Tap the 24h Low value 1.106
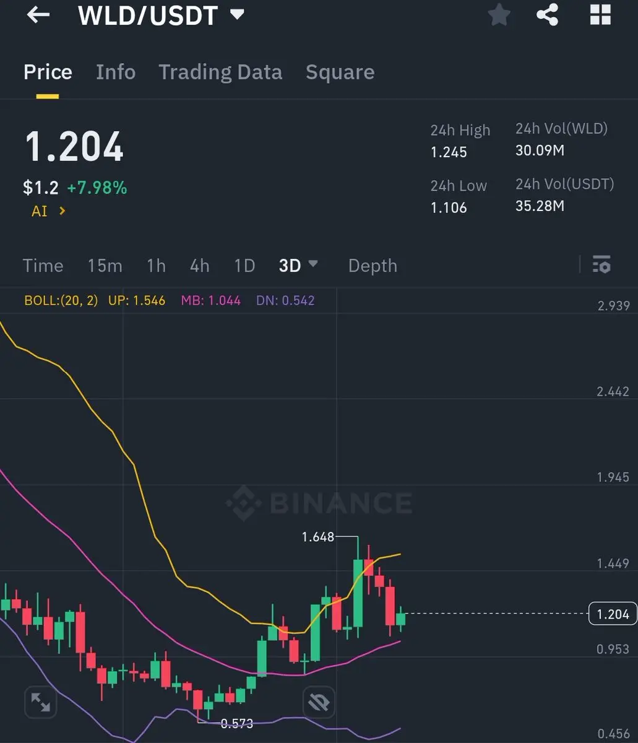Screen dimensions: 638x743 (449, 207)
